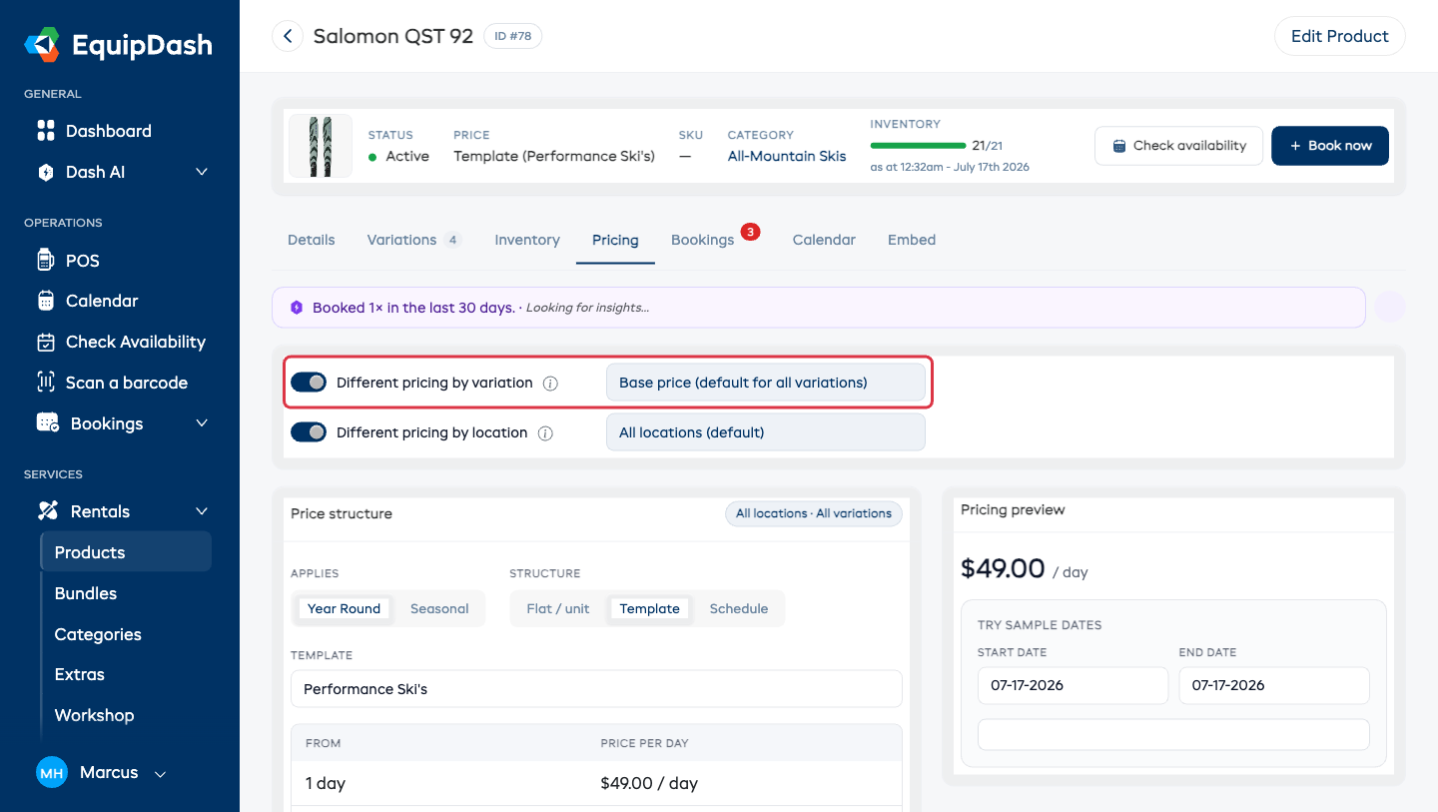Open the All locations dropdown
The image size is (1438, 812).
pyautogui.click(x=765, y=432)
